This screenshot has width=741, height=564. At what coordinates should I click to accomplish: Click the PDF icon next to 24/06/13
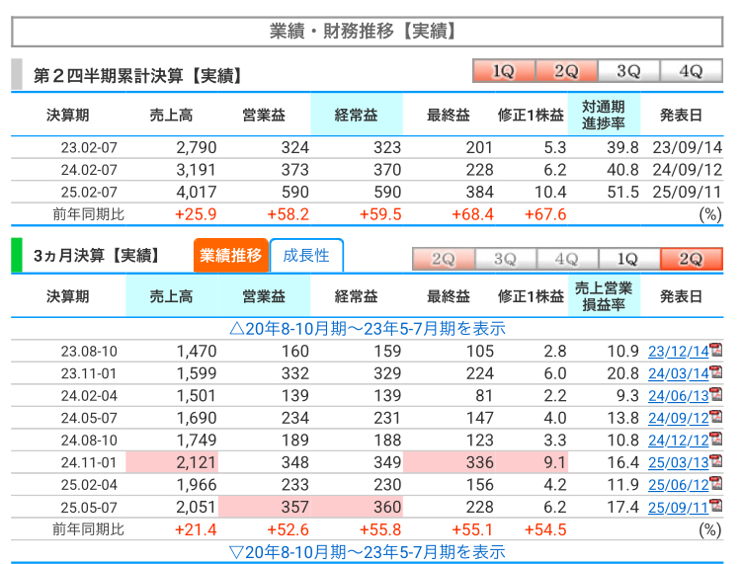point(716,395)
